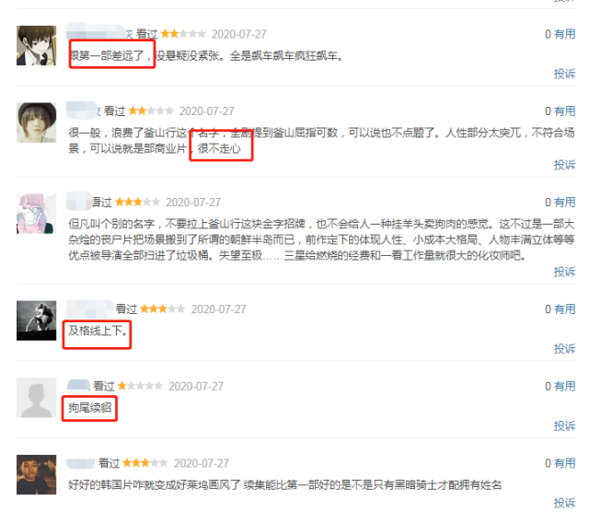Click the short-haired girl avatar with the hat
The image size is (590, 512).
[37, 122]
